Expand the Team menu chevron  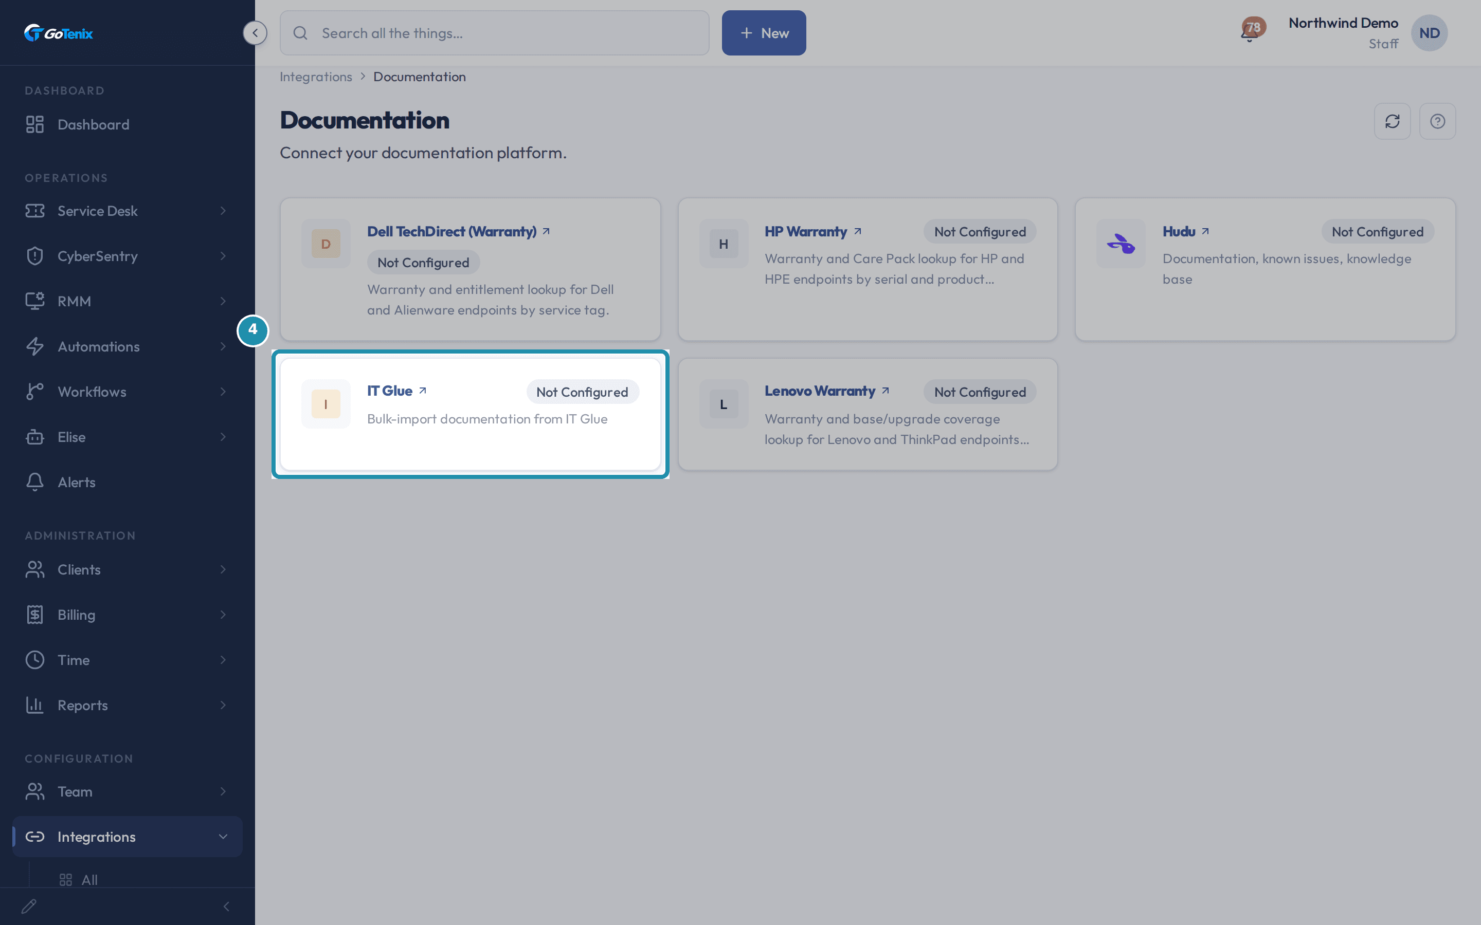223,791
